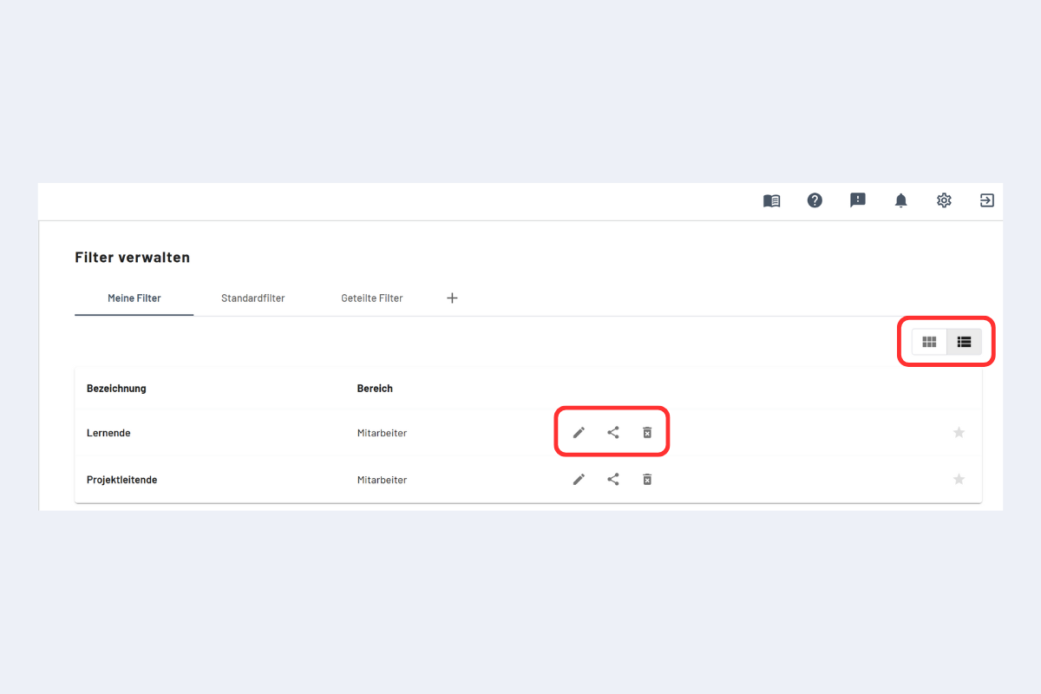Favorite the Projektleitende filter
This screenshot has height=694, width=1041.
959,479
